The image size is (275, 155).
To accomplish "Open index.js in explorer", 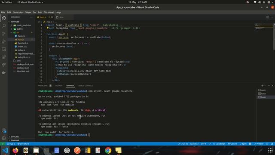I will (21, 50).
